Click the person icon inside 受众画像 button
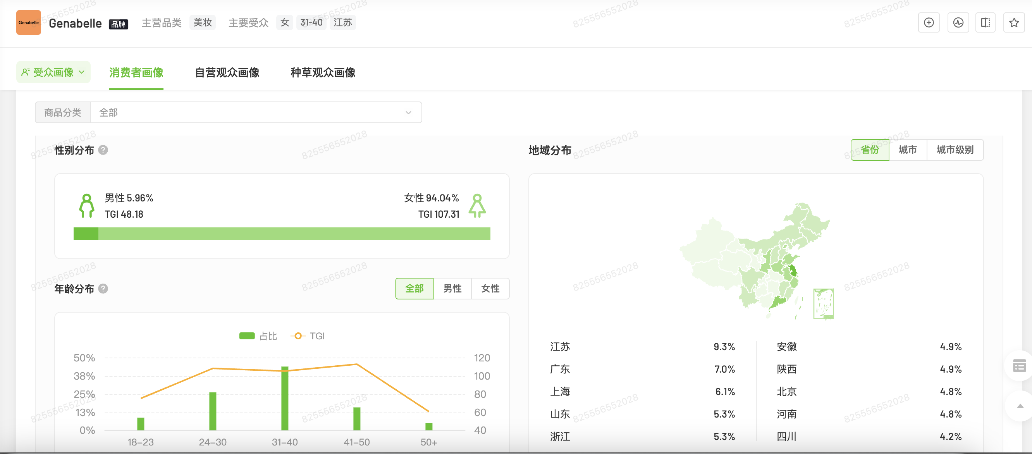This screenshot has width=1032, height=454. [26, 72]
